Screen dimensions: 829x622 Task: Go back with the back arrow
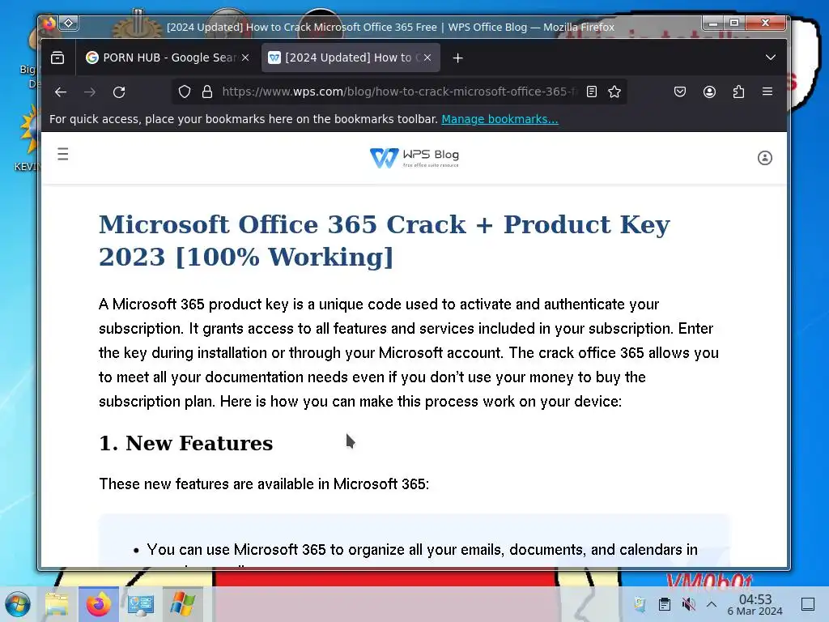(x=61, y=92)
